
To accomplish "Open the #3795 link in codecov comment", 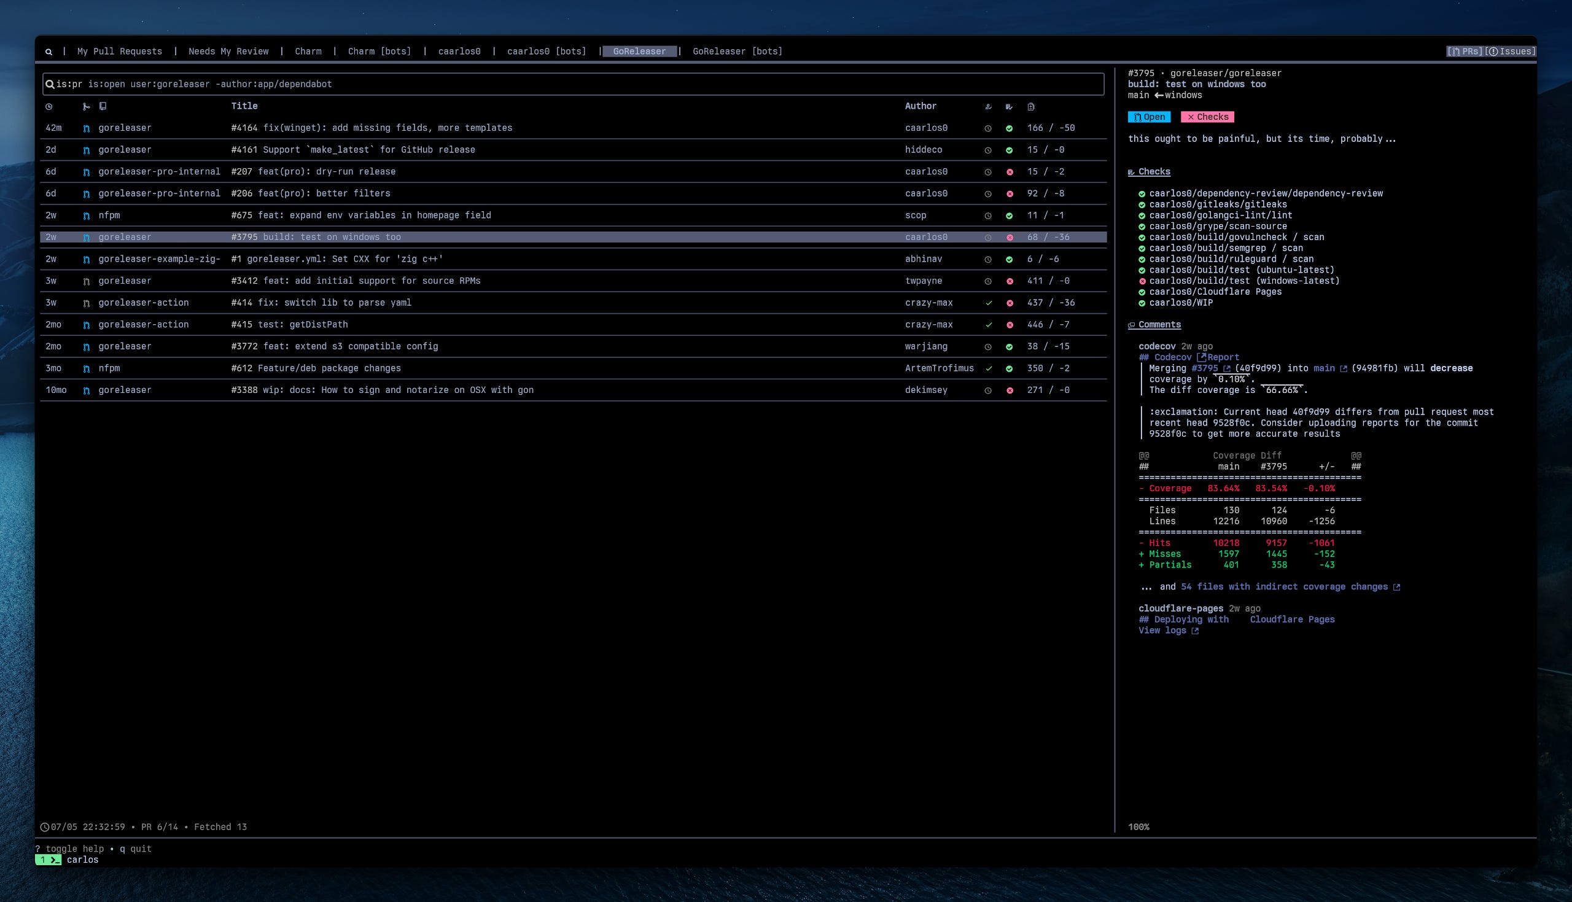I will [x=1211, y=368].
